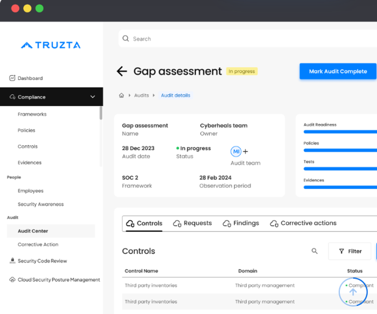Click the Audit Readiness progress bar
The height and width of the screenshot is (314, 377).
343,132
